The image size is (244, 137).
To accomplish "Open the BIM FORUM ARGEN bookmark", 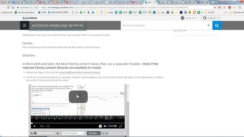I will click(58, 12).
